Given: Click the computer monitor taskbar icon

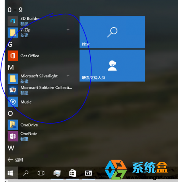Looking at the screenshot, I should coord(57,173).
